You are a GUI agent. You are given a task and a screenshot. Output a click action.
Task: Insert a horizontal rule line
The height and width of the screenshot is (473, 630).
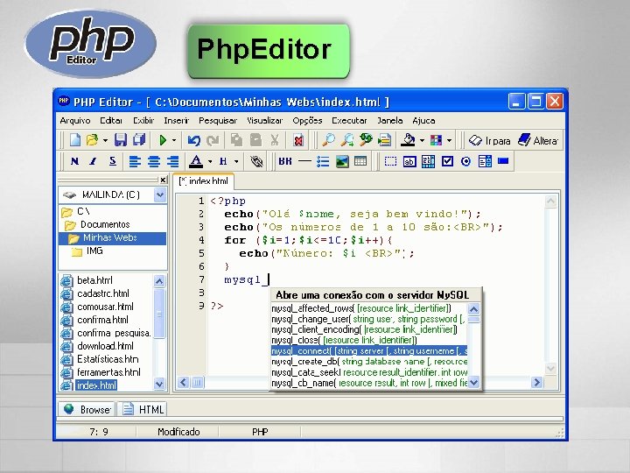coord(305,161)
